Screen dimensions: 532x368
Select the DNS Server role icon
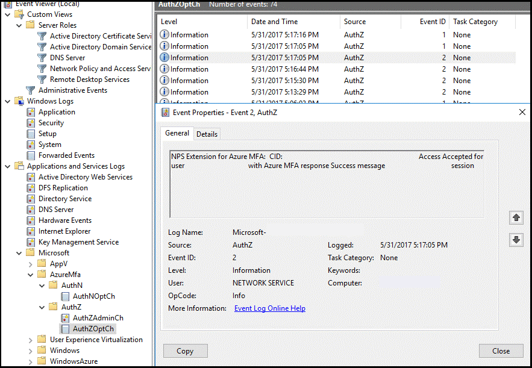pyautogui.click(x=42, y=57)
